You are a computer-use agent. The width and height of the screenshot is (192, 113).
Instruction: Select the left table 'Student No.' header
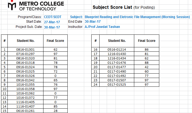[x=26, y=41]
